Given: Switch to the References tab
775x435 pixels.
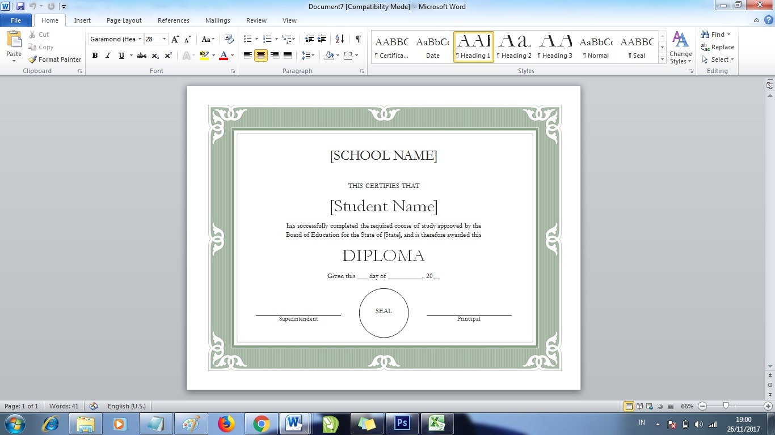Looking at the screenshot, I should (x=174, y=20).
